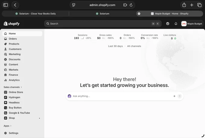Select the Maple Budget Home Shopify tab

pos(169,14)
